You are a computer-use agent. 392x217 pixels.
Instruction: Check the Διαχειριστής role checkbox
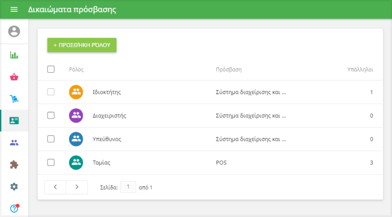(51, 115)
